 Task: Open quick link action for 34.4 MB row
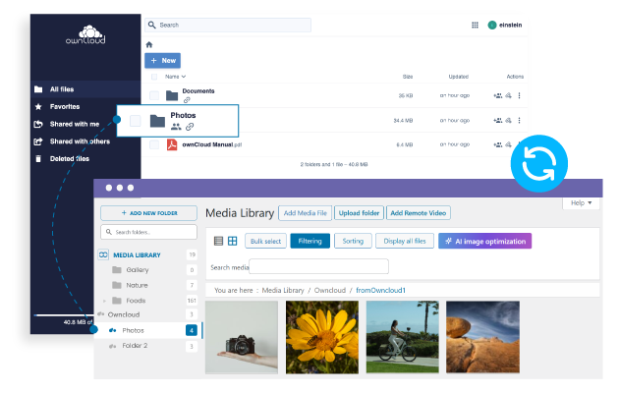pyautogui.click(x=509, y=120)
